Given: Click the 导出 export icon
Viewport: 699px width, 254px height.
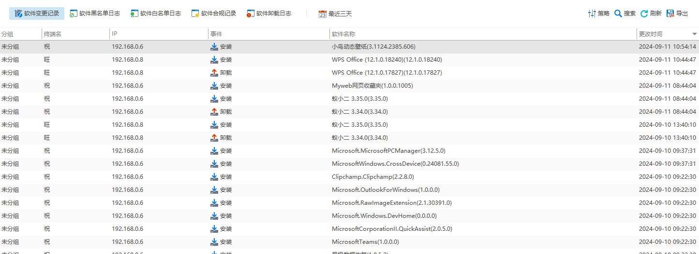Looking at the screenshot, I should 670,13.
